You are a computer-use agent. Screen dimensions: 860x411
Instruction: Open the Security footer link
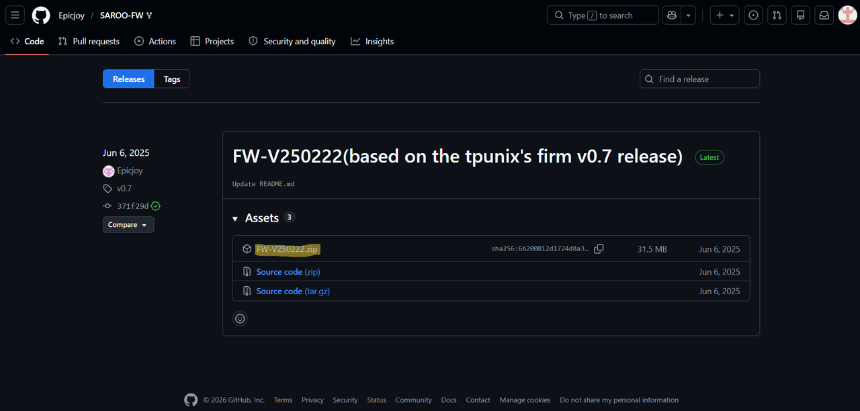tap(345, 400)
